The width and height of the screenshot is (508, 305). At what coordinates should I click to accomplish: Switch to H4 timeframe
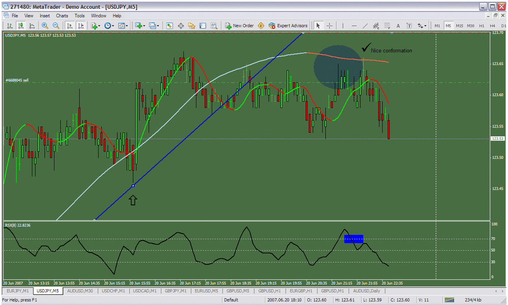click(492, 25)
